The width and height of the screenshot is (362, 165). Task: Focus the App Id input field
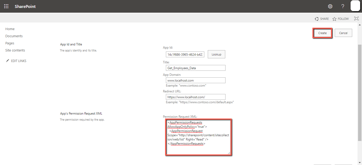185,54
